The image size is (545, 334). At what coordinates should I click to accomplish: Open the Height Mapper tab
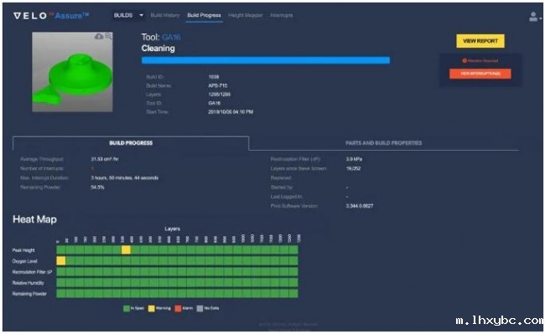coord(246,15)
